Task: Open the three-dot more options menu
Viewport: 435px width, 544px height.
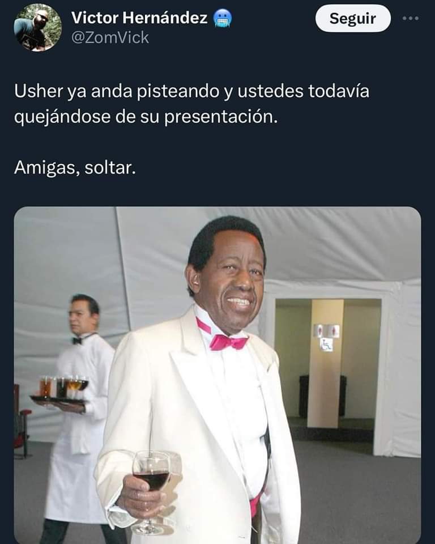Action: point(411,18)
